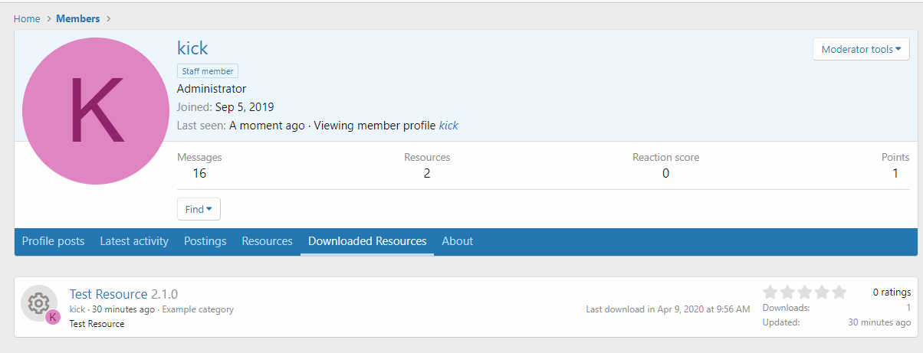Open the Moderator tools dropdown

pos(860,50)
